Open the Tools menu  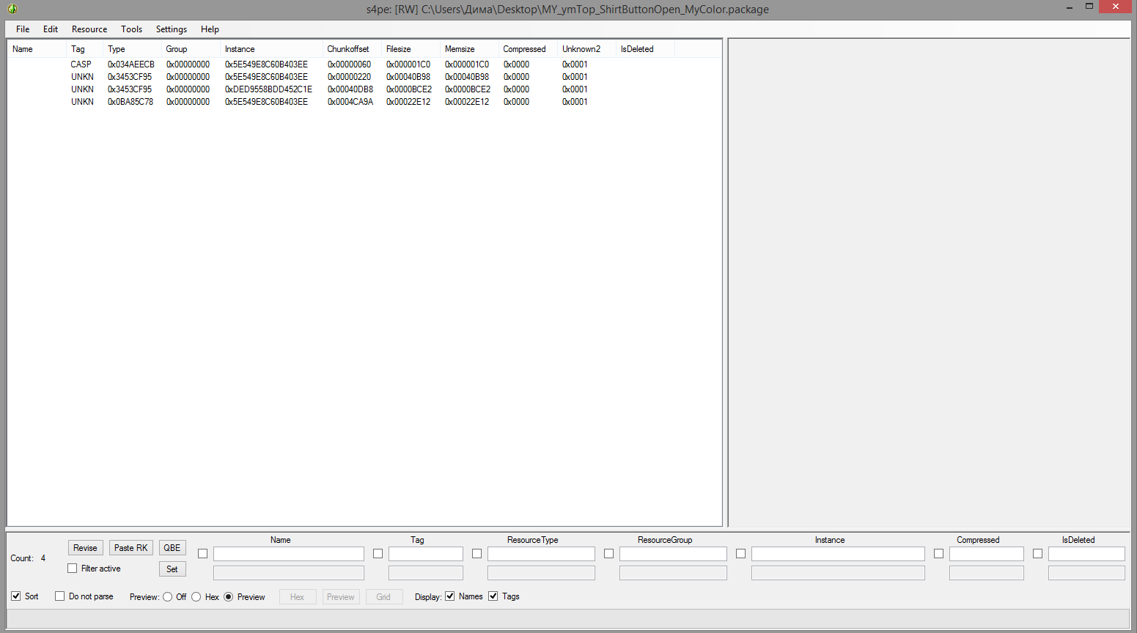[x=131, y=29]
